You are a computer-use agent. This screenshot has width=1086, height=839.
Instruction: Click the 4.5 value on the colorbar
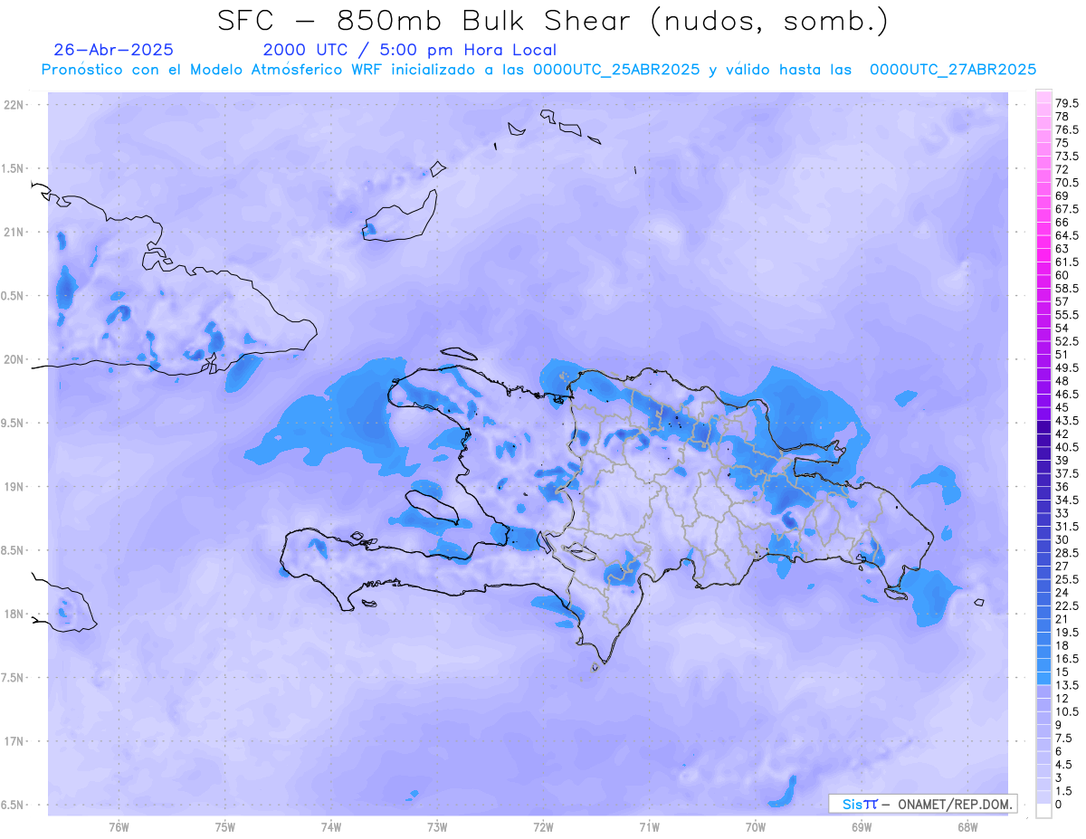pyautogui.click(x=1064, y=765)
